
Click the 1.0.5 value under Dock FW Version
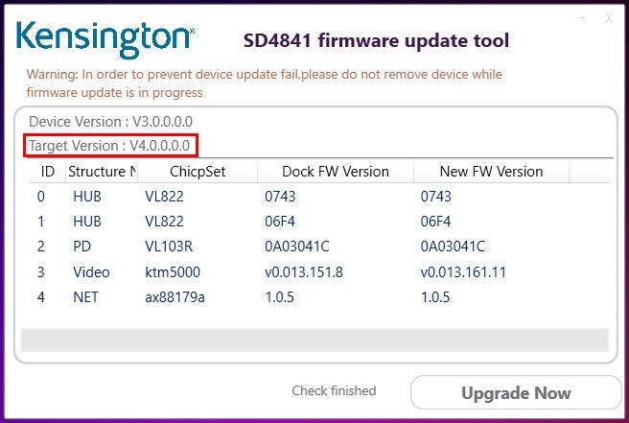pos(279,297)
